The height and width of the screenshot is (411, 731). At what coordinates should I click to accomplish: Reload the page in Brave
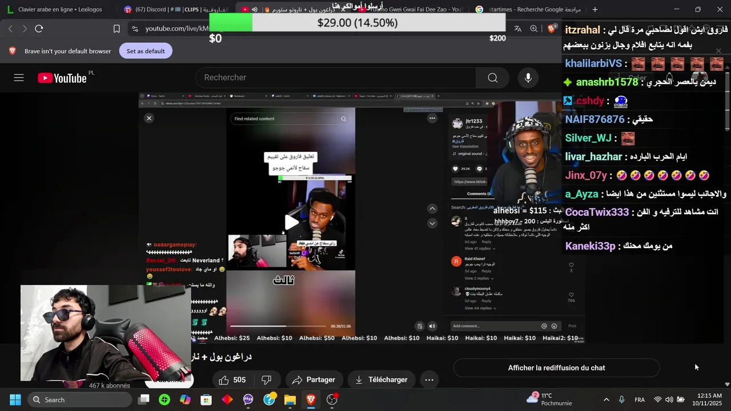tap(39, 29)
